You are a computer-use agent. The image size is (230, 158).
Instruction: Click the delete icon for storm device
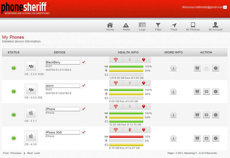pyautogui.click(x=197, y=91)
